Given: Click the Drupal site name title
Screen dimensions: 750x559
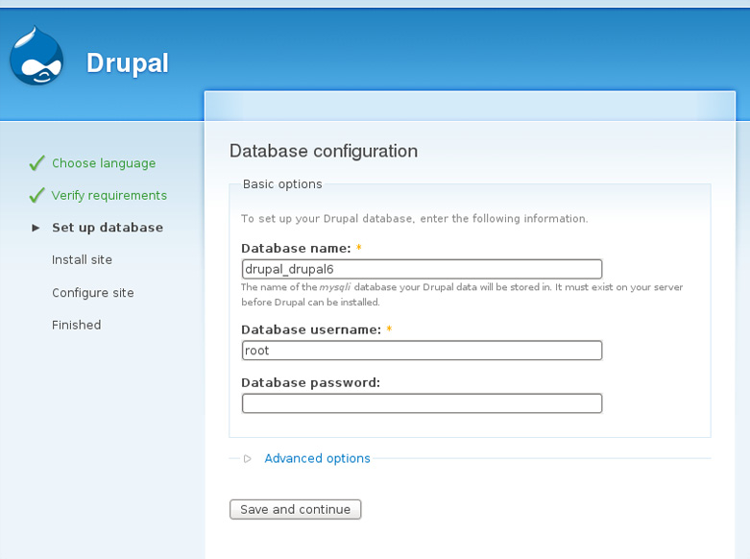Looking at the screenshot, I should (x=128, y=63).
